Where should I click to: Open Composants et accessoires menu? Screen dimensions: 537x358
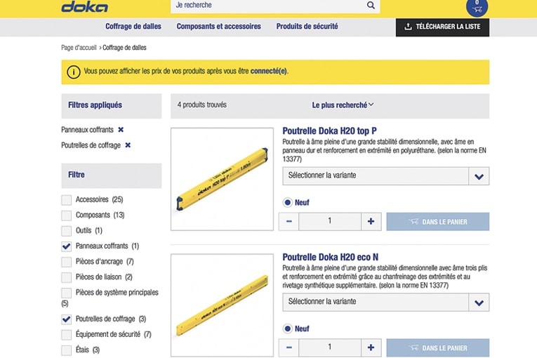click(x=218, y=27)
